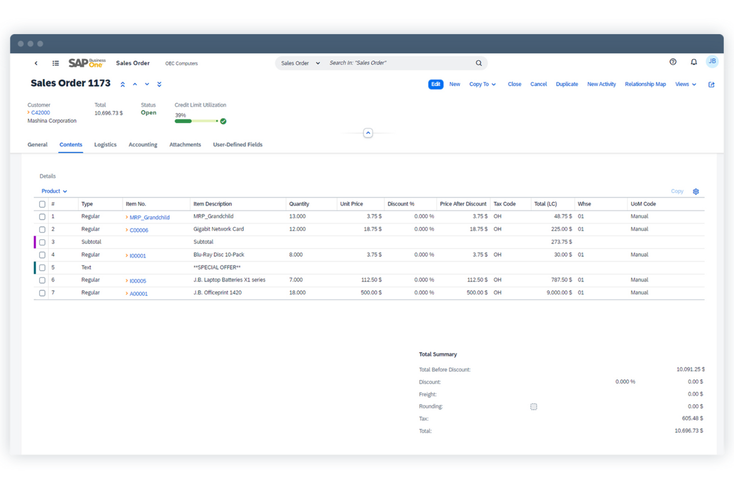Image resolution: width=734 pixels, height=489 pixels.
Task: Click the link arrow before C42000
Action: pyautogui.click(x=29, y=112)
